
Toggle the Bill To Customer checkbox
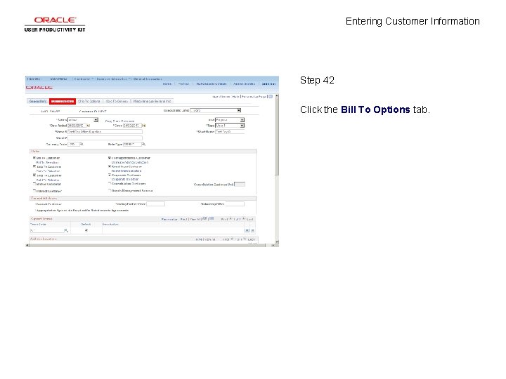[x=34, y=158]
